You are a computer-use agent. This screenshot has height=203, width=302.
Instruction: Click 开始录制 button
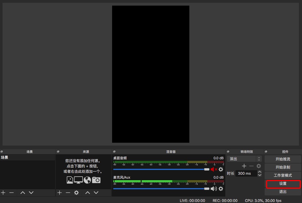283,167
